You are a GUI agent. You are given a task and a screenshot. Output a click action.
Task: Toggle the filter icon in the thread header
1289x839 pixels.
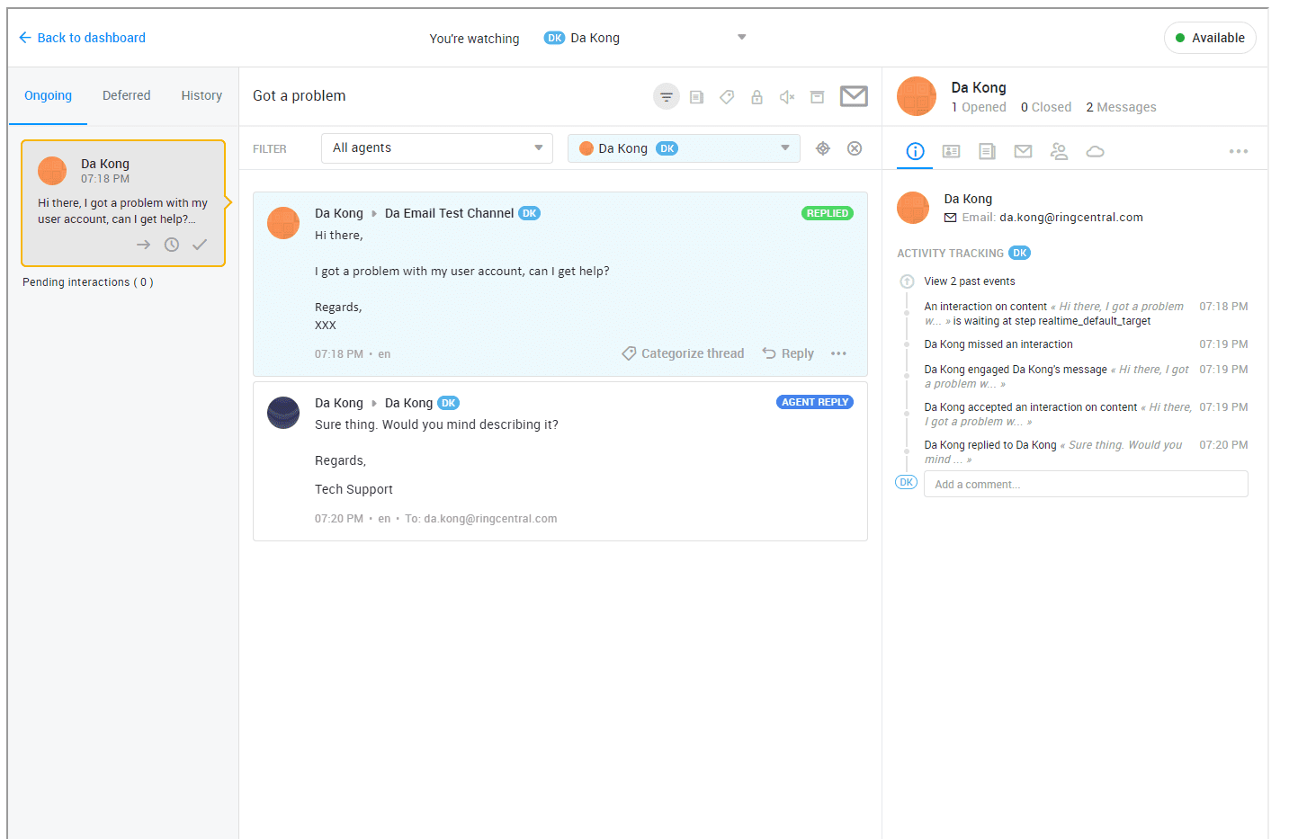[x=667, y=97]
